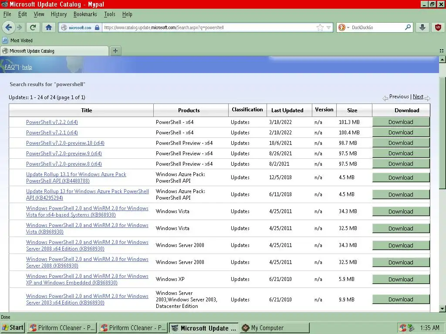Open PowerShell v7.2.1 (x64) link
446x334 pixels.
coord(52,133)
